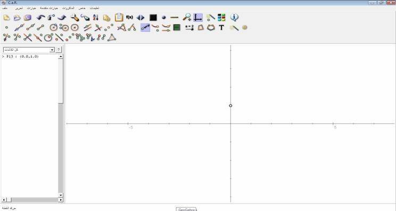Open the f(x) function tool
396x211 pixels.
129,17
